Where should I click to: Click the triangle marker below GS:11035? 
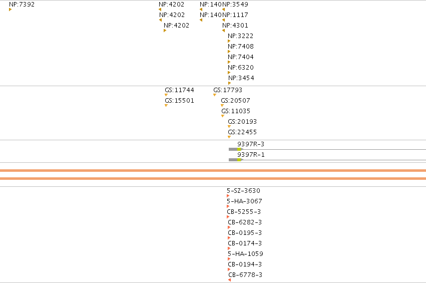click(223, 116)
